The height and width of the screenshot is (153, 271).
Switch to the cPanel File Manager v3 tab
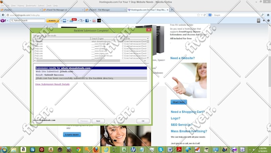(63, 10)
